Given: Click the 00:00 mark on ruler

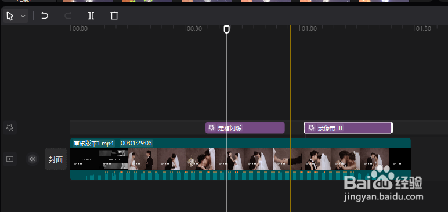Looking at the screenshot, I should coord(80,29).
